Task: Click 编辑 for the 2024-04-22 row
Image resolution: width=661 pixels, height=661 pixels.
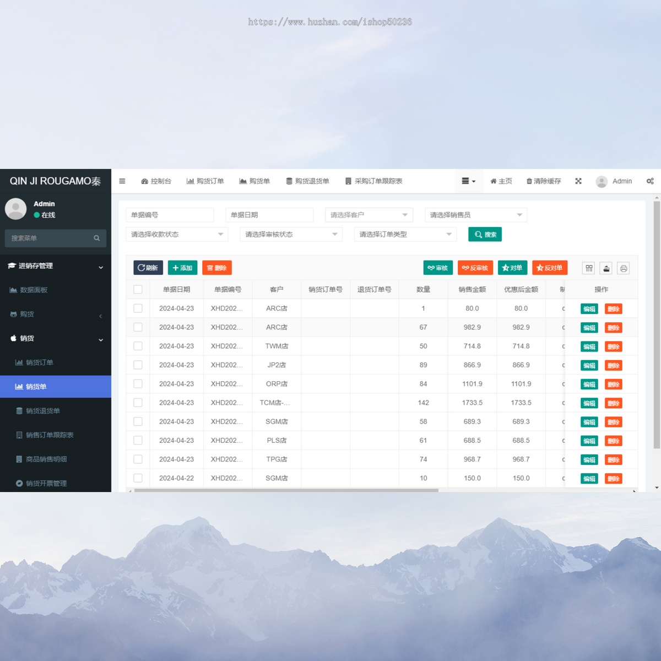Action: (589, 479)
